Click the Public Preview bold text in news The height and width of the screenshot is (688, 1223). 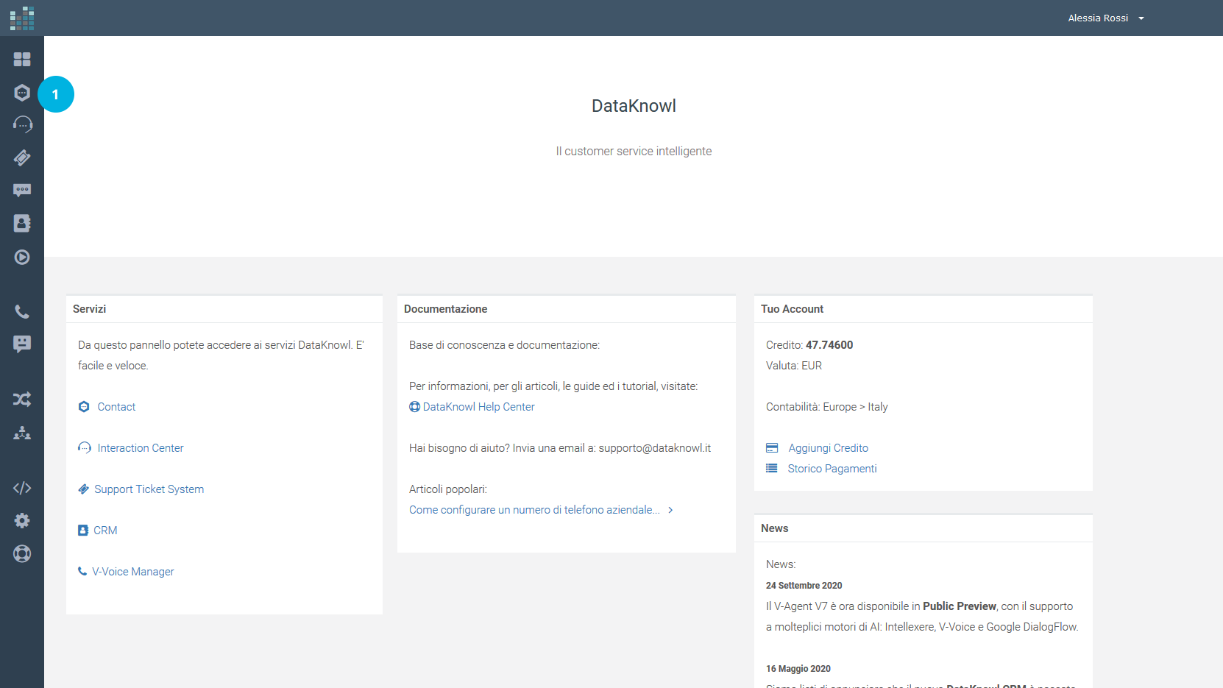point(960,606)
